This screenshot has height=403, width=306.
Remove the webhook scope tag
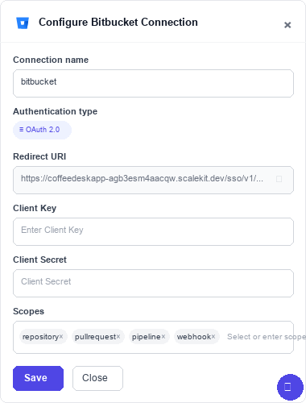[213, 337]
